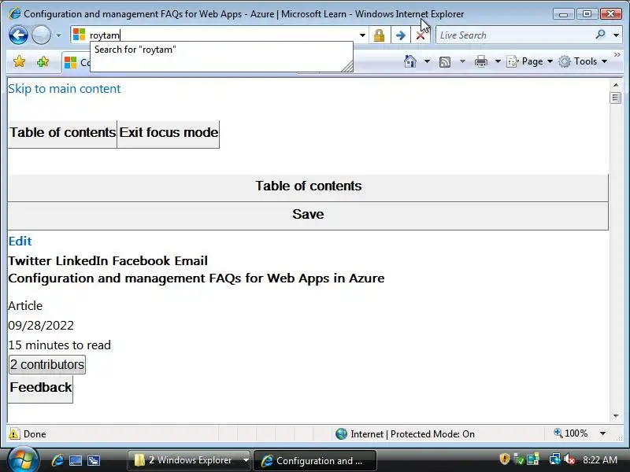The height and width of the screenshot is (472, 630).
Task: Click the 8:22 AM clock
Action: pos(600,459)
